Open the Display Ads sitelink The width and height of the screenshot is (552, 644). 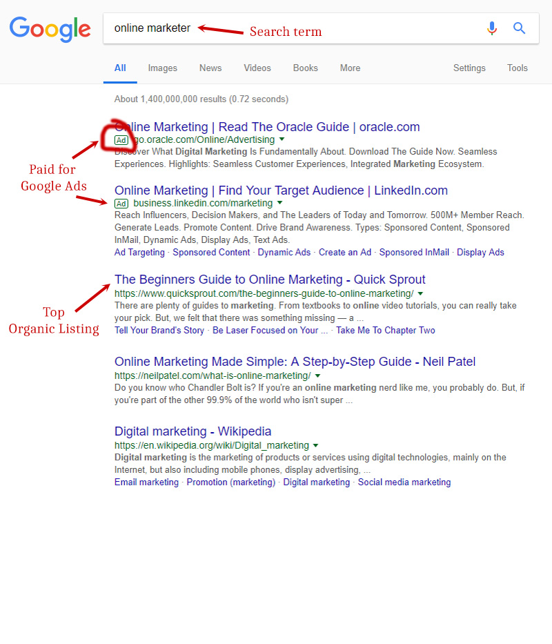[x=480, y=252]
